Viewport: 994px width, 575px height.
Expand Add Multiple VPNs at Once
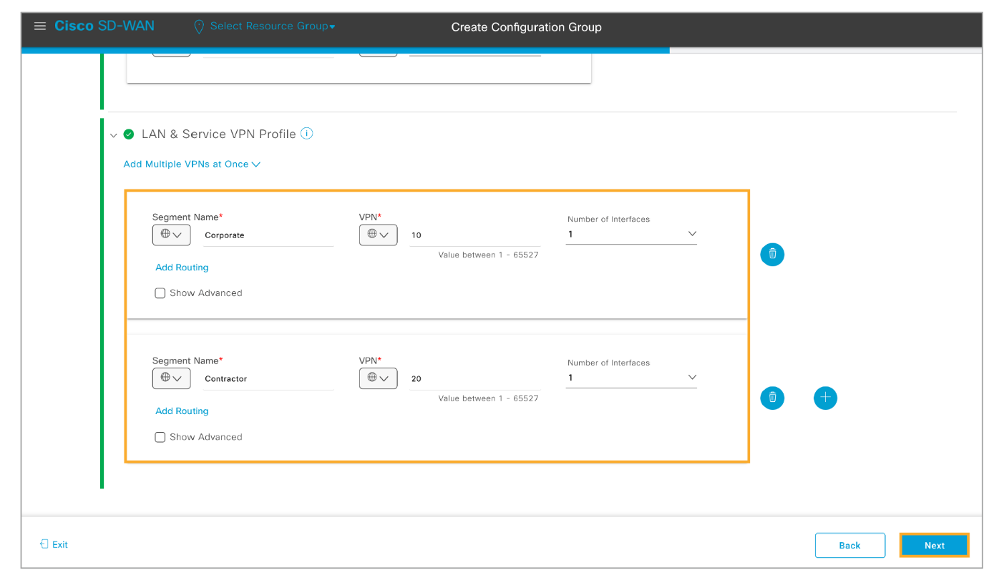click(192, 164)
